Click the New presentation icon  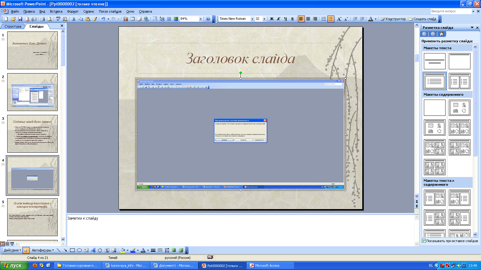[x=6, y=19]
